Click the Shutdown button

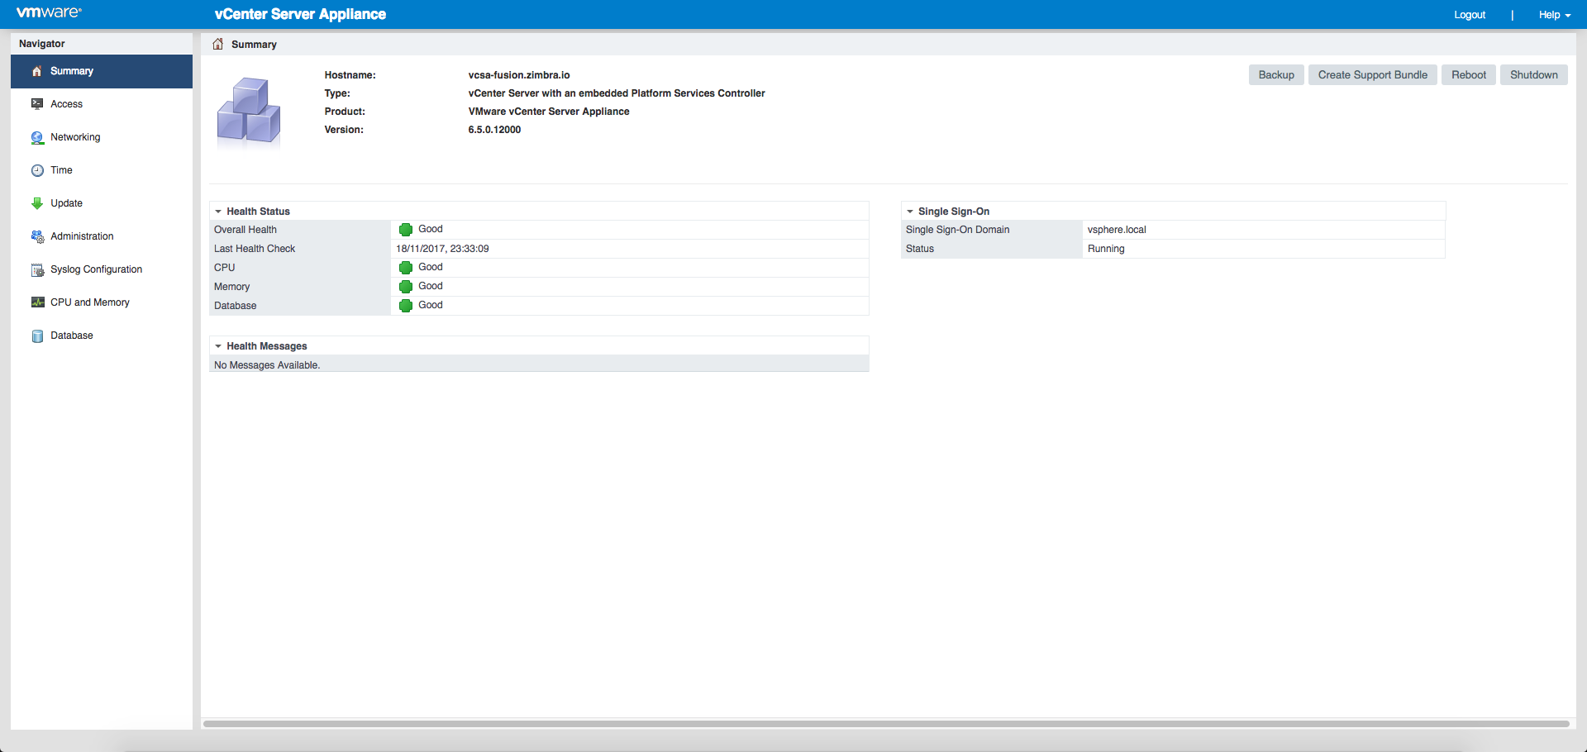click(x=1534, y=75)
